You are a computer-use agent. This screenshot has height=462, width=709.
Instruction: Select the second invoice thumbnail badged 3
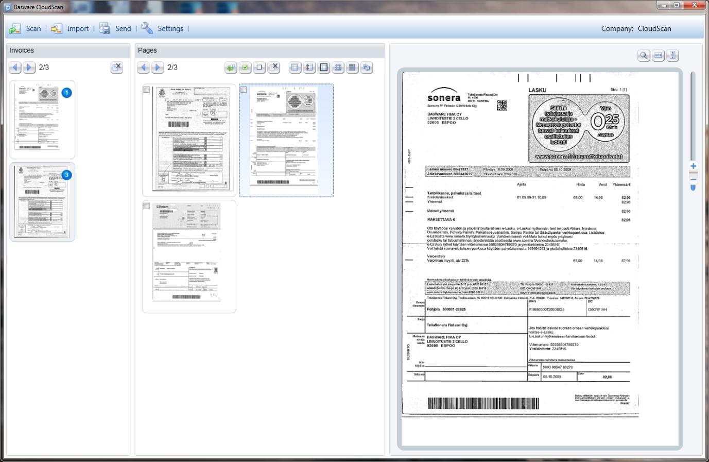tap(42, 202)
